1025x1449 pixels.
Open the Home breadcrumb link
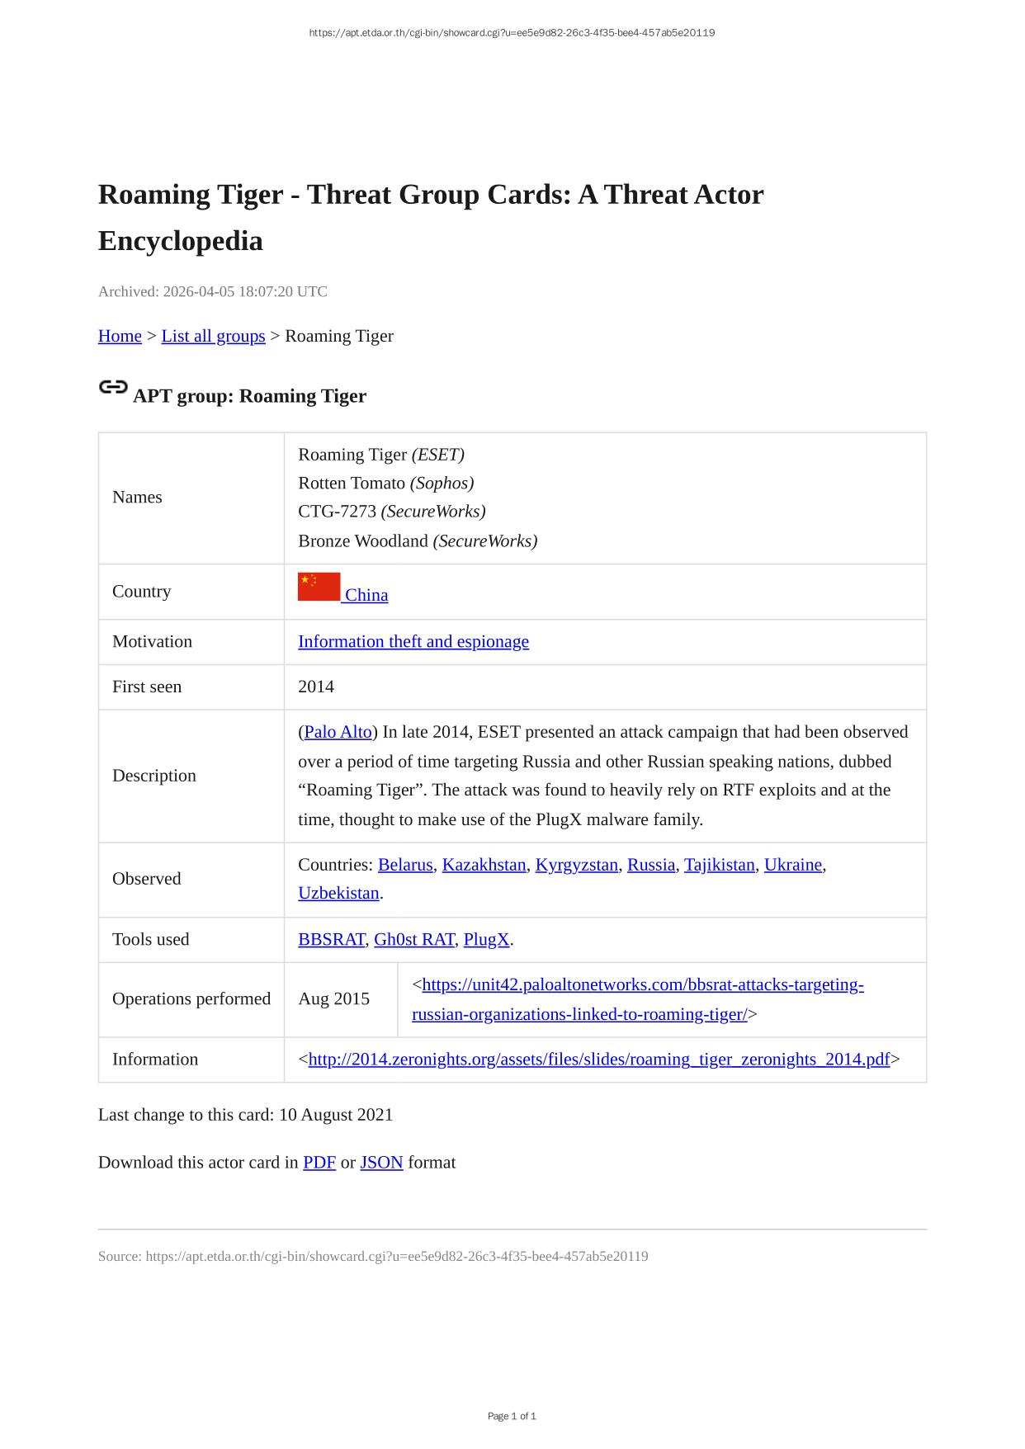click(120, 336)
